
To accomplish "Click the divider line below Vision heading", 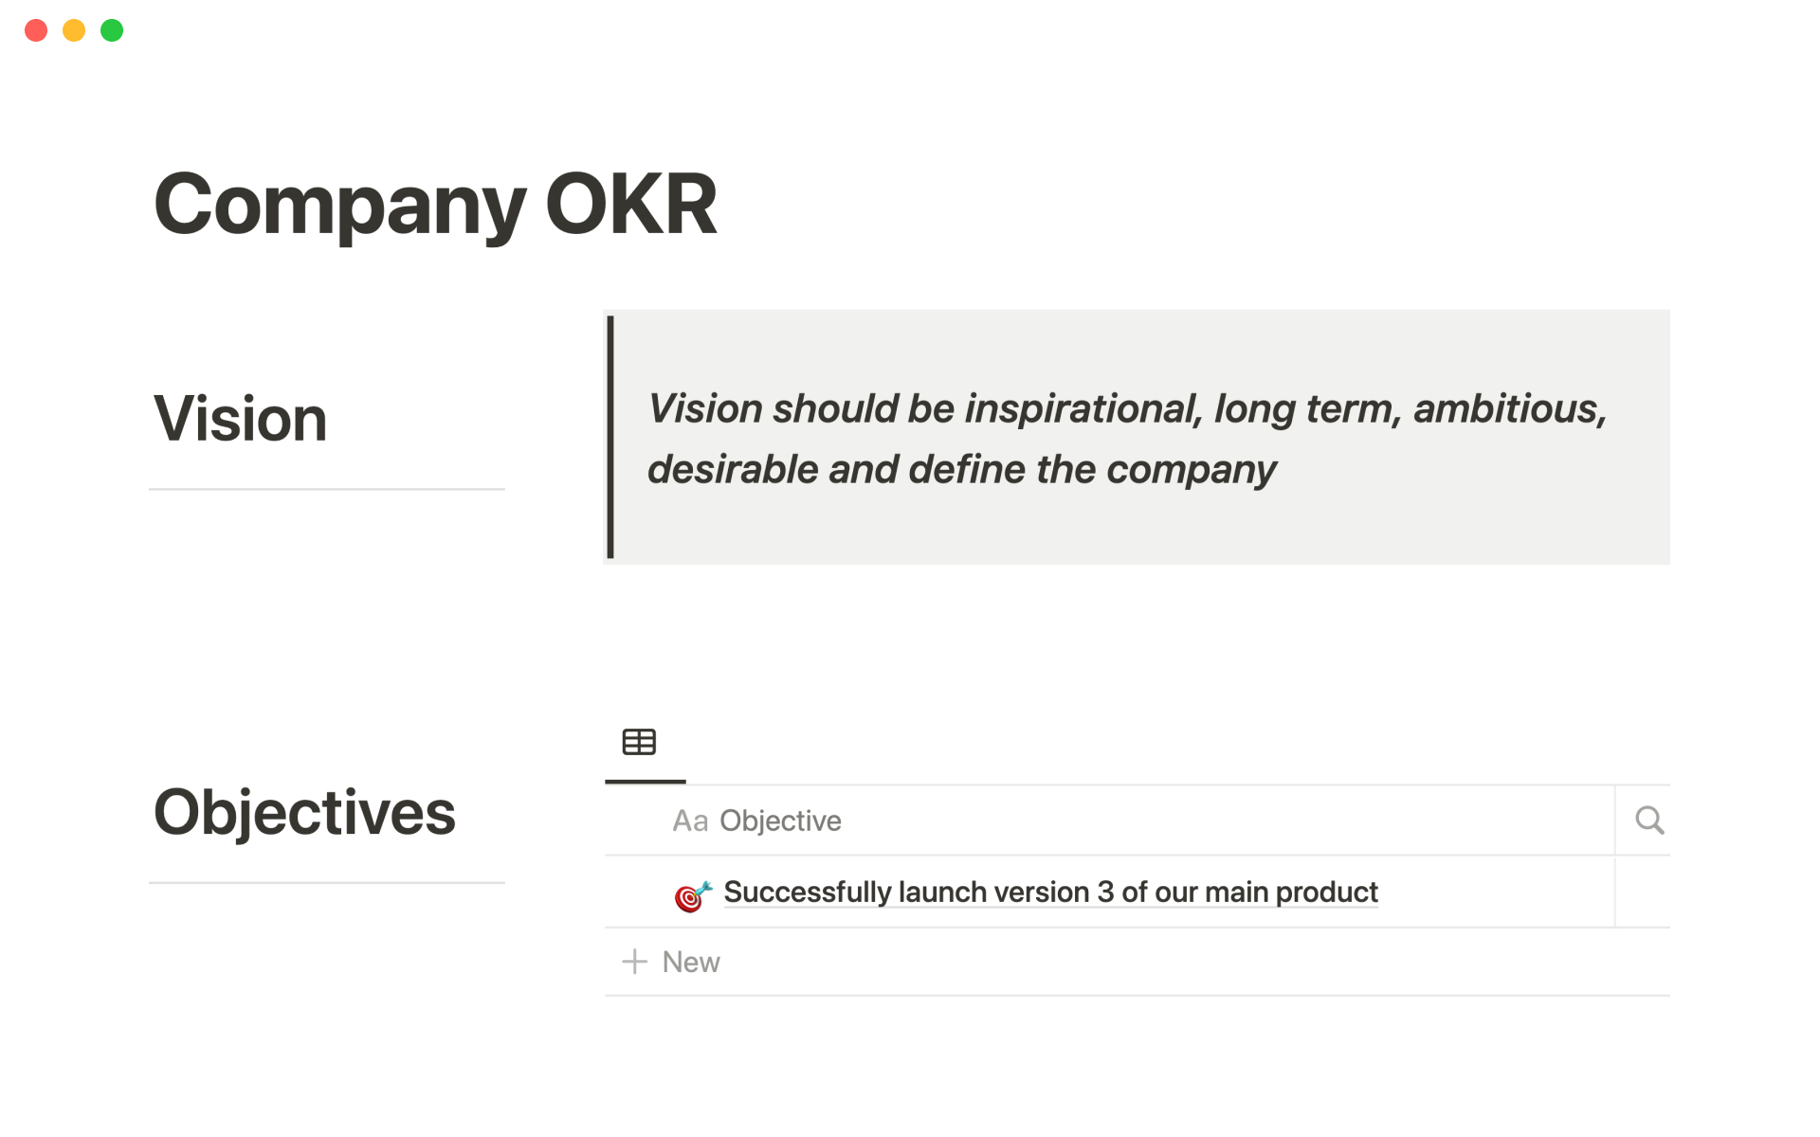I will [326, 489].
